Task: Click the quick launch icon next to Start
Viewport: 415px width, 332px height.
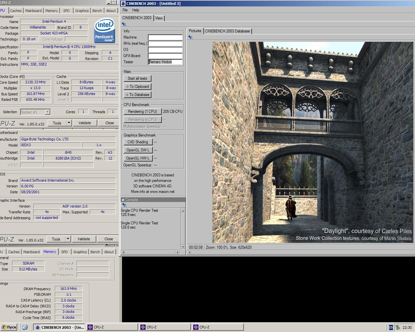Action: pos(25,327)
